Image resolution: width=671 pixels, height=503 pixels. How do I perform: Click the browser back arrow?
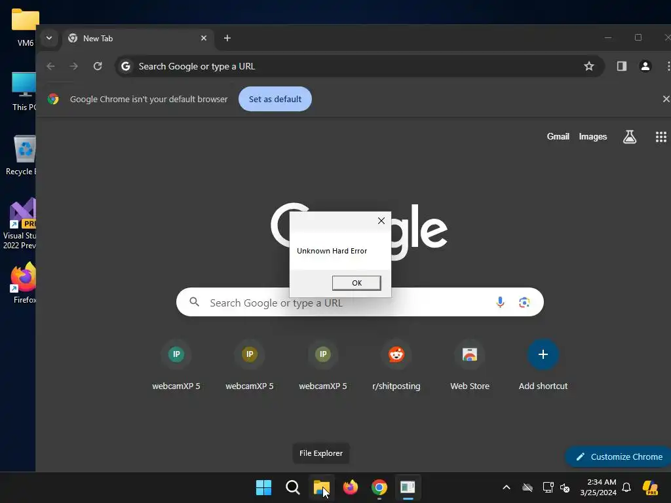click(50, 66)
